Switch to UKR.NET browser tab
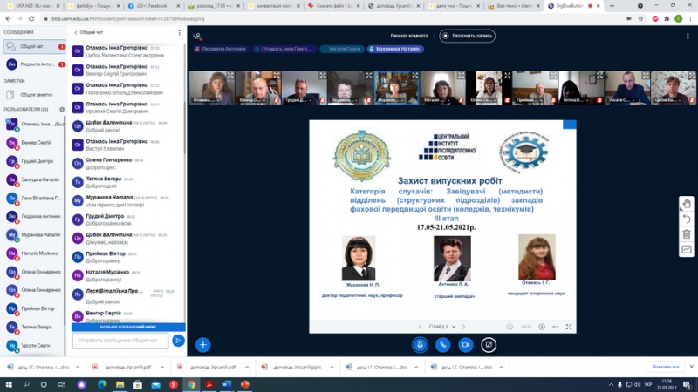 (34, 6)
